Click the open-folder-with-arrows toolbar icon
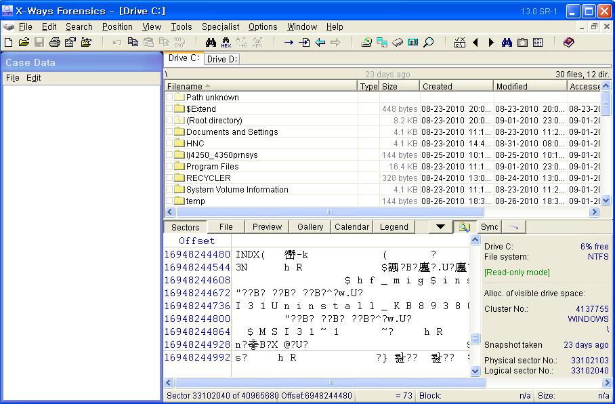This screenshot has width=615, height=404. 86,43
